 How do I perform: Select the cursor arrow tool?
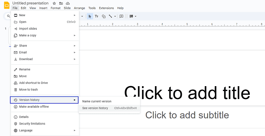click(90, 16)
